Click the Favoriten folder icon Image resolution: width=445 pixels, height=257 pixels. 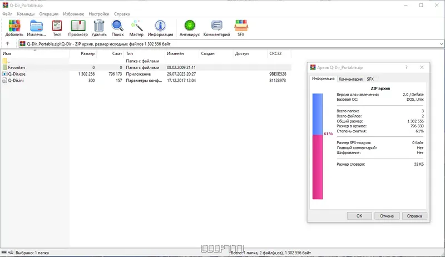point(5,67)
